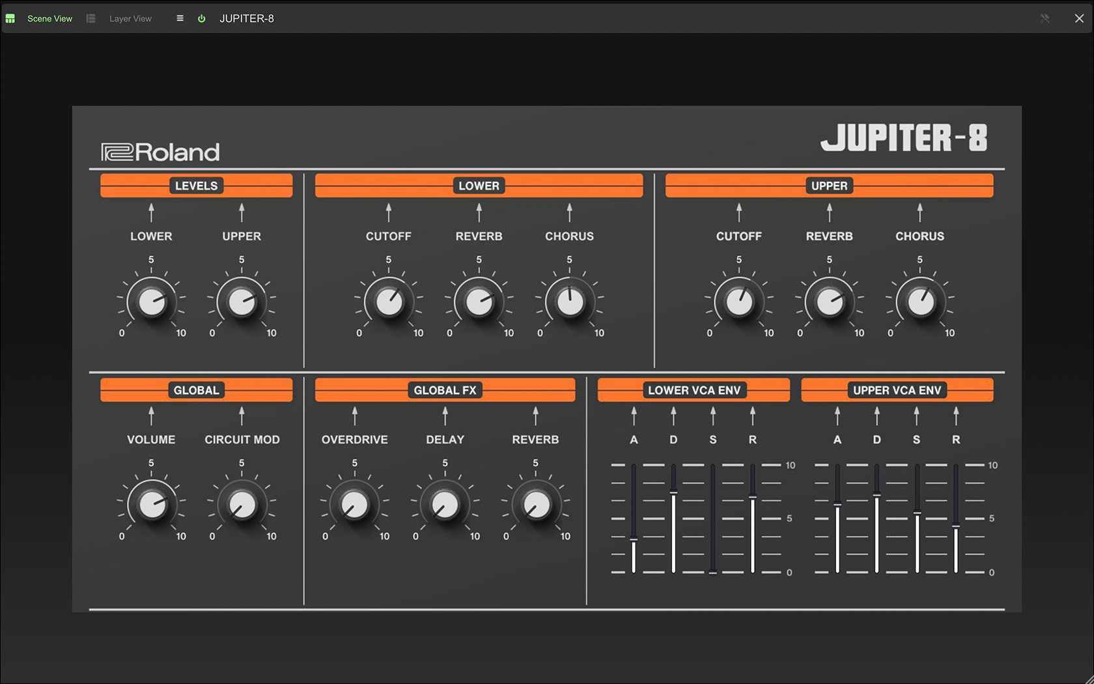The height and width of the screenshot is (684, 1094).
Task: Click Lower VCA ENV release slider handle
Action: [753, 498]
